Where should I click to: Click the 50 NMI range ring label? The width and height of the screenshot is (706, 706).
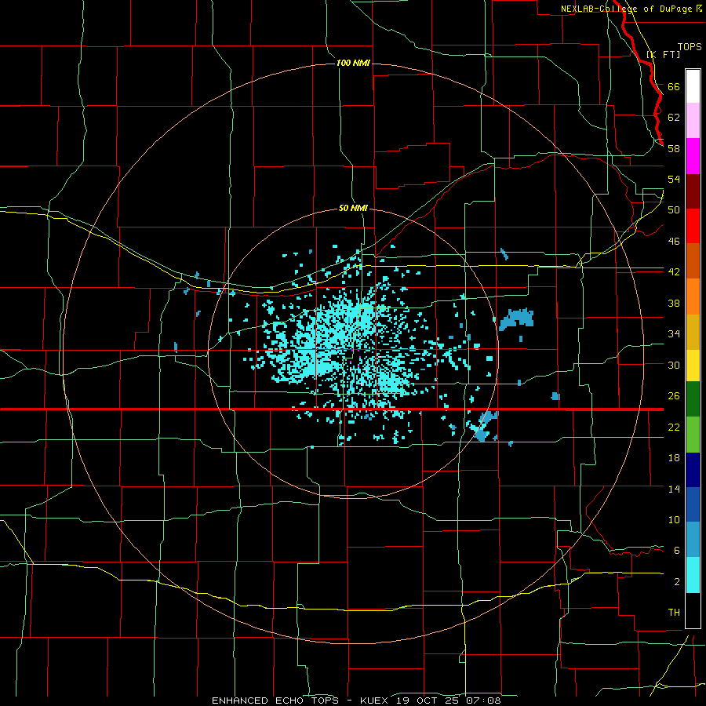tap(353, 208)
